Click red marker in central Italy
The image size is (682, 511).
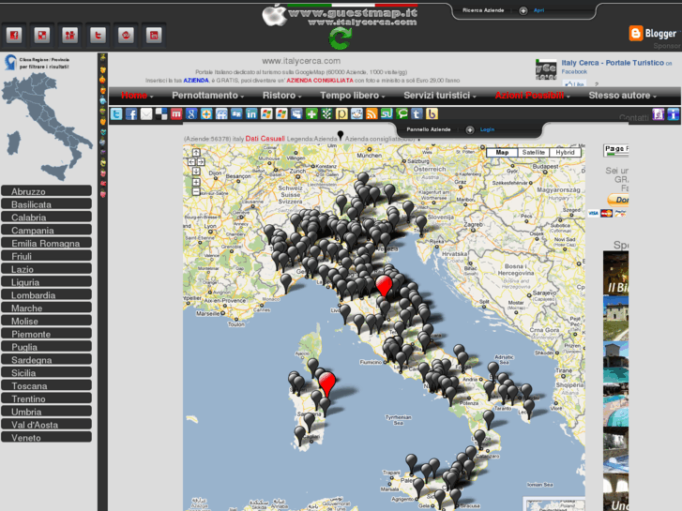(x=384, y=284)
